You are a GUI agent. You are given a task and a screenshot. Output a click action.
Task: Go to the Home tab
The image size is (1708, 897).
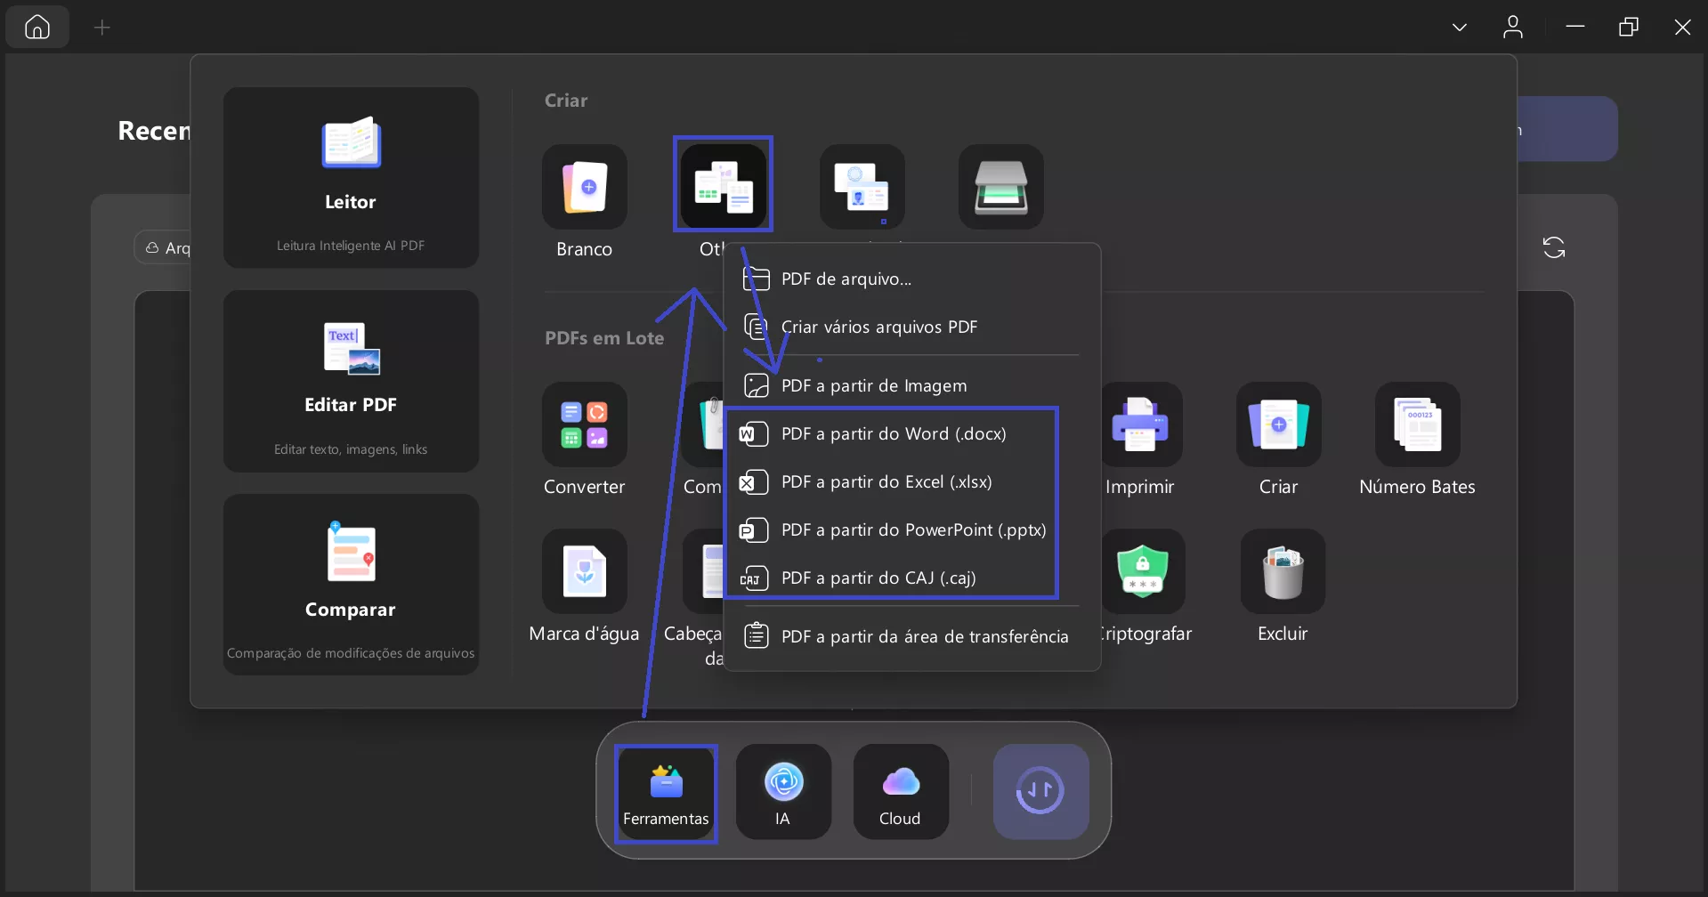click(x=37, y=27)
